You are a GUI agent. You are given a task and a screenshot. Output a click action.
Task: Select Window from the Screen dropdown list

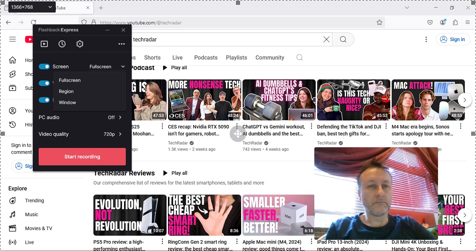click(90, 102)
